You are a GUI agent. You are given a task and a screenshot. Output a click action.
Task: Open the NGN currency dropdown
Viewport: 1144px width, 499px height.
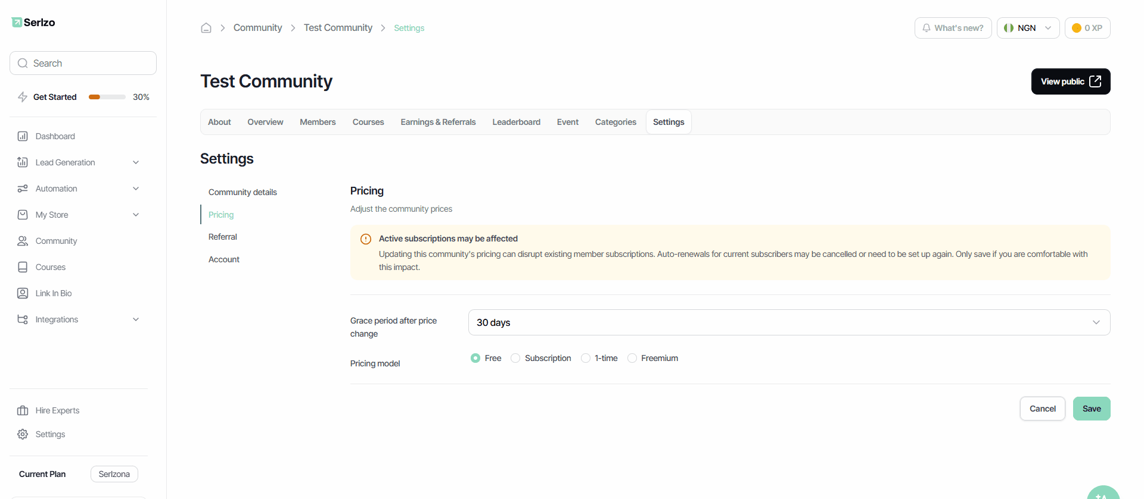[1028, 28]
